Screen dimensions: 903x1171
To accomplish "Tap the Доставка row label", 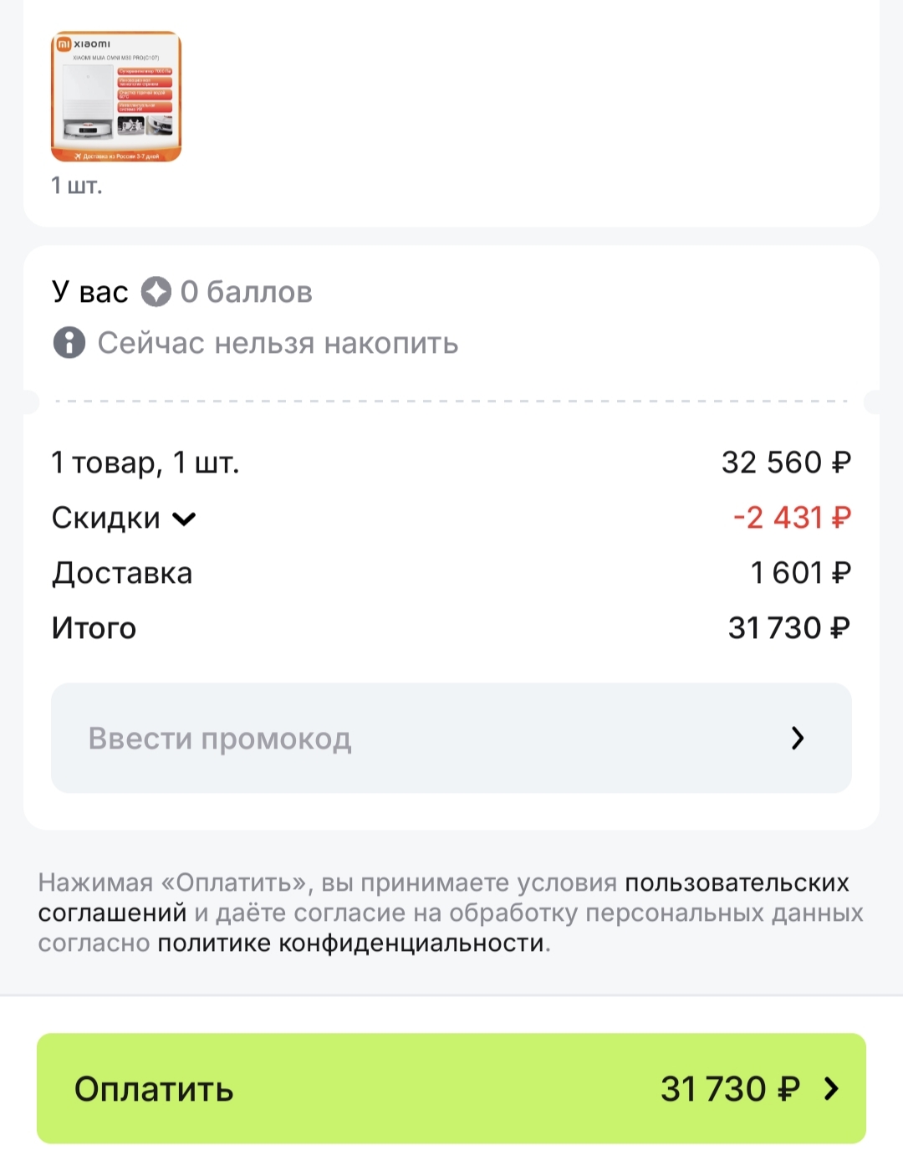I will pos(122,573).
